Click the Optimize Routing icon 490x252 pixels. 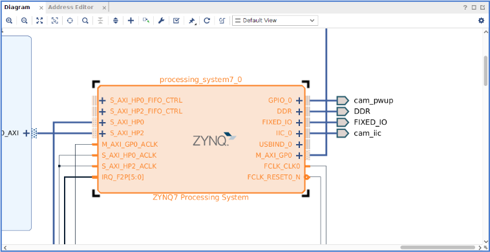pos(222,21)
